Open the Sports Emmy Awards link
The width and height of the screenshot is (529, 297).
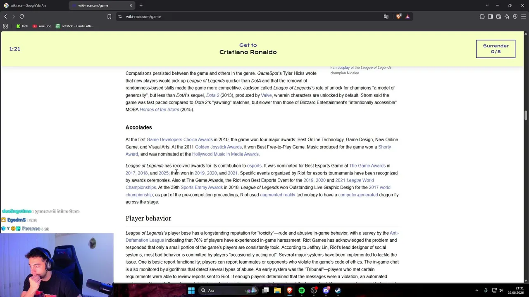[202, 188]
